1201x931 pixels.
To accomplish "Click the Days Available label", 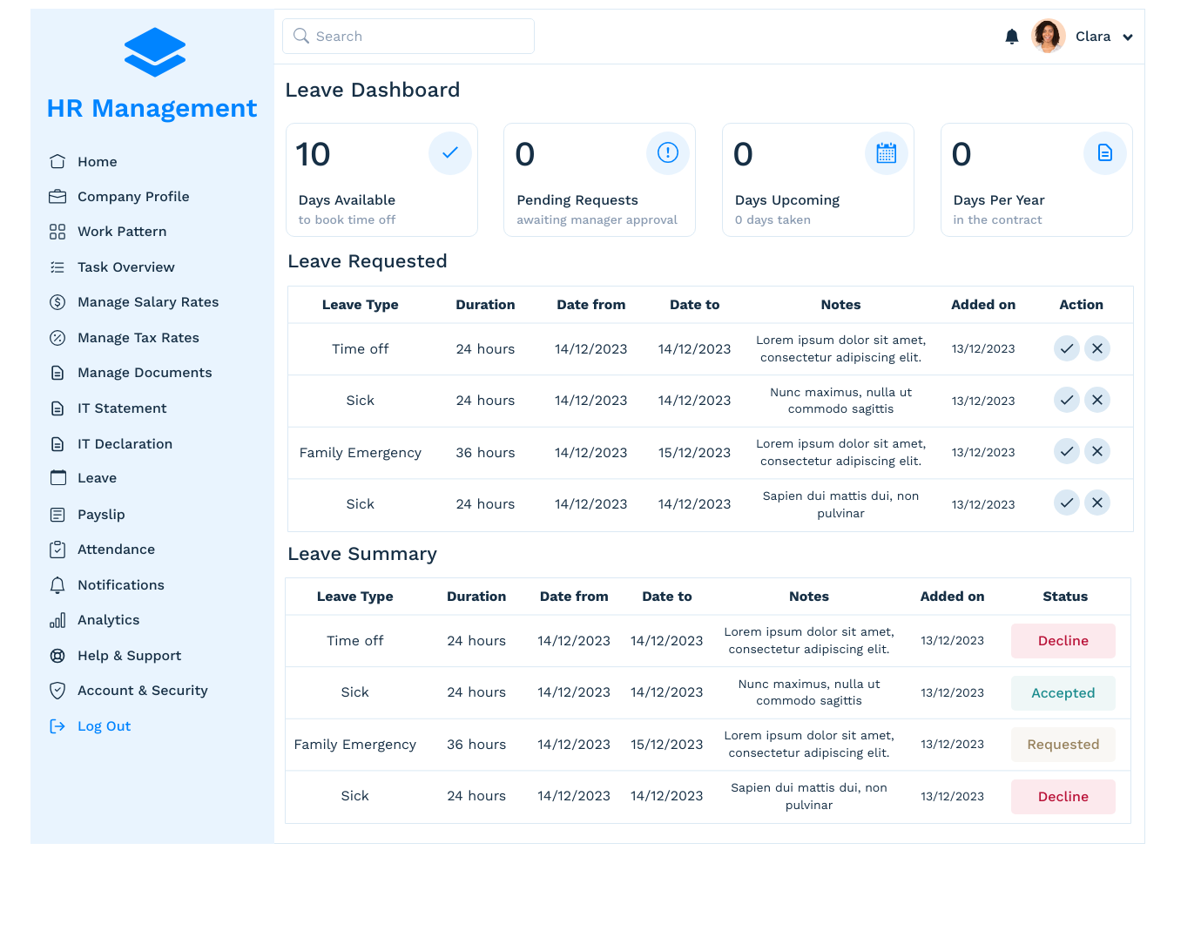I will point(347,200).
